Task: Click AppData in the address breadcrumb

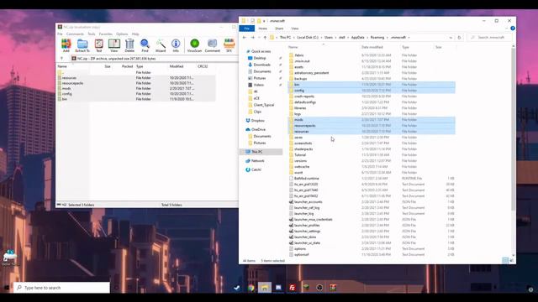Action: click(357, 37)
